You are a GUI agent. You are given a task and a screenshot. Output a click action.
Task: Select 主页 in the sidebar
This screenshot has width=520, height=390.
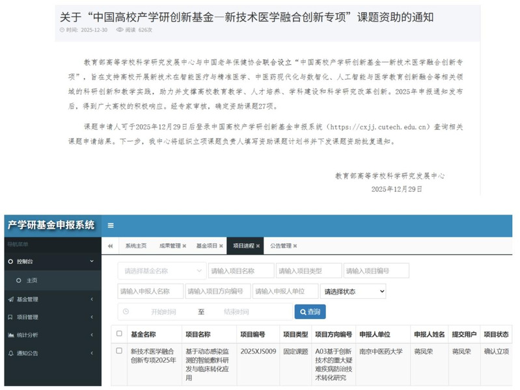(x=31, y=280)
